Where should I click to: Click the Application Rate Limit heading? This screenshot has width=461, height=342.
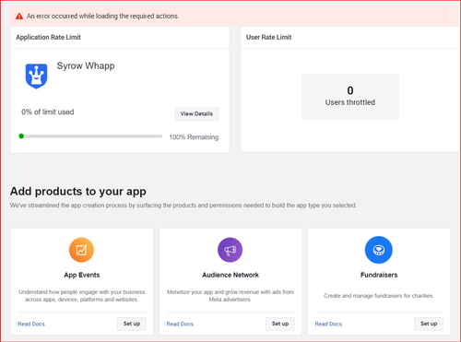coord(48,37)
